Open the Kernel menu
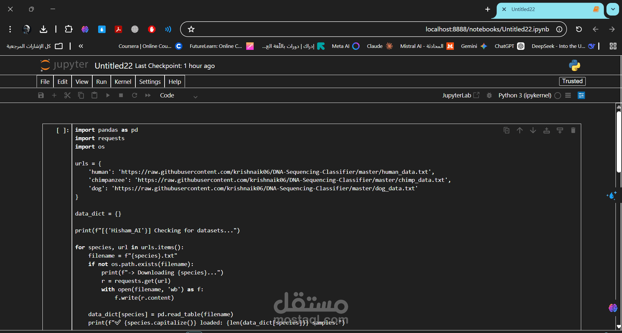Viewport: 622px width, 333px height. 123,82
